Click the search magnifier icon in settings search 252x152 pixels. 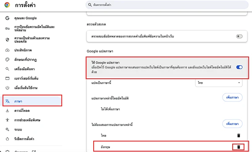tap(90, 5)
